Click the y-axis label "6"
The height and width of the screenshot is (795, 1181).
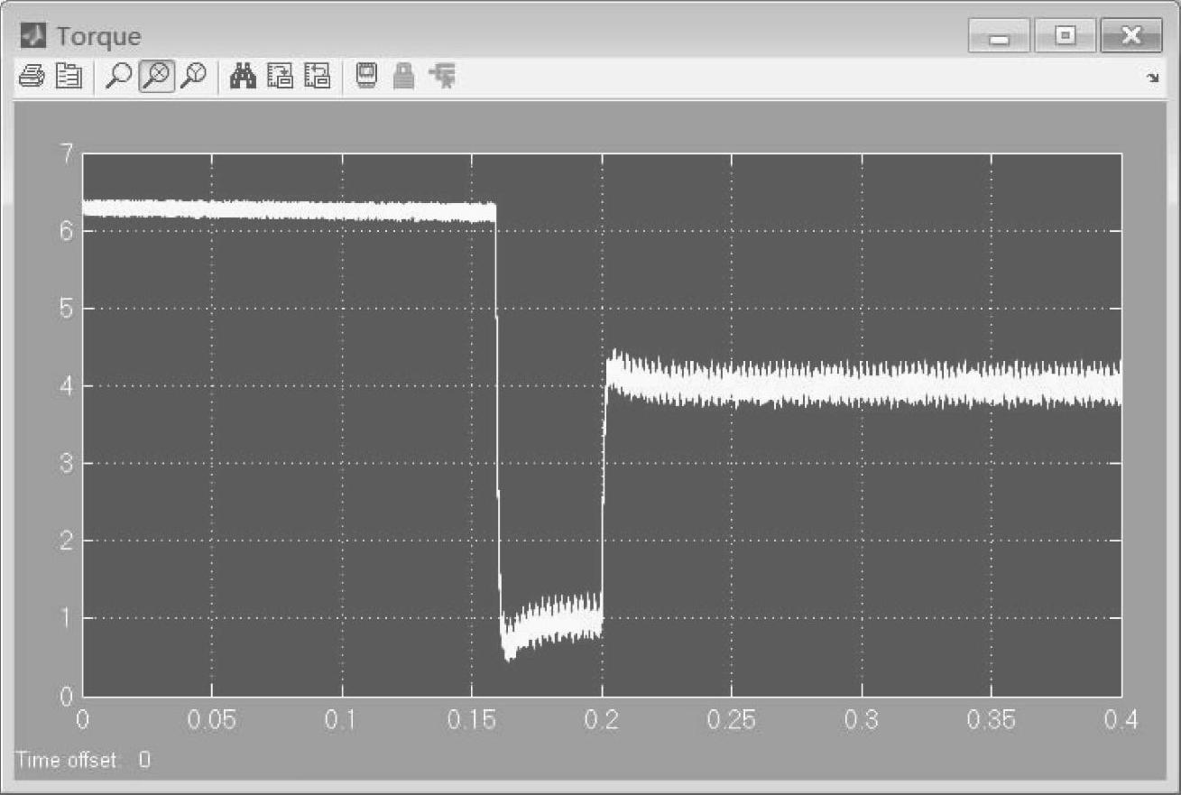(x=66, y=231)
